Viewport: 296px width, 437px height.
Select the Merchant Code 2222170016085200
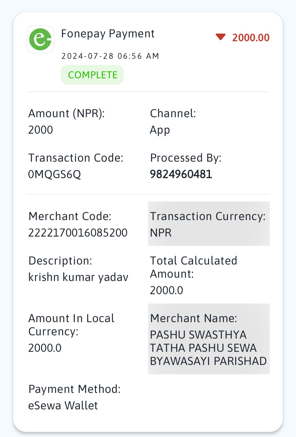point(78,233)
